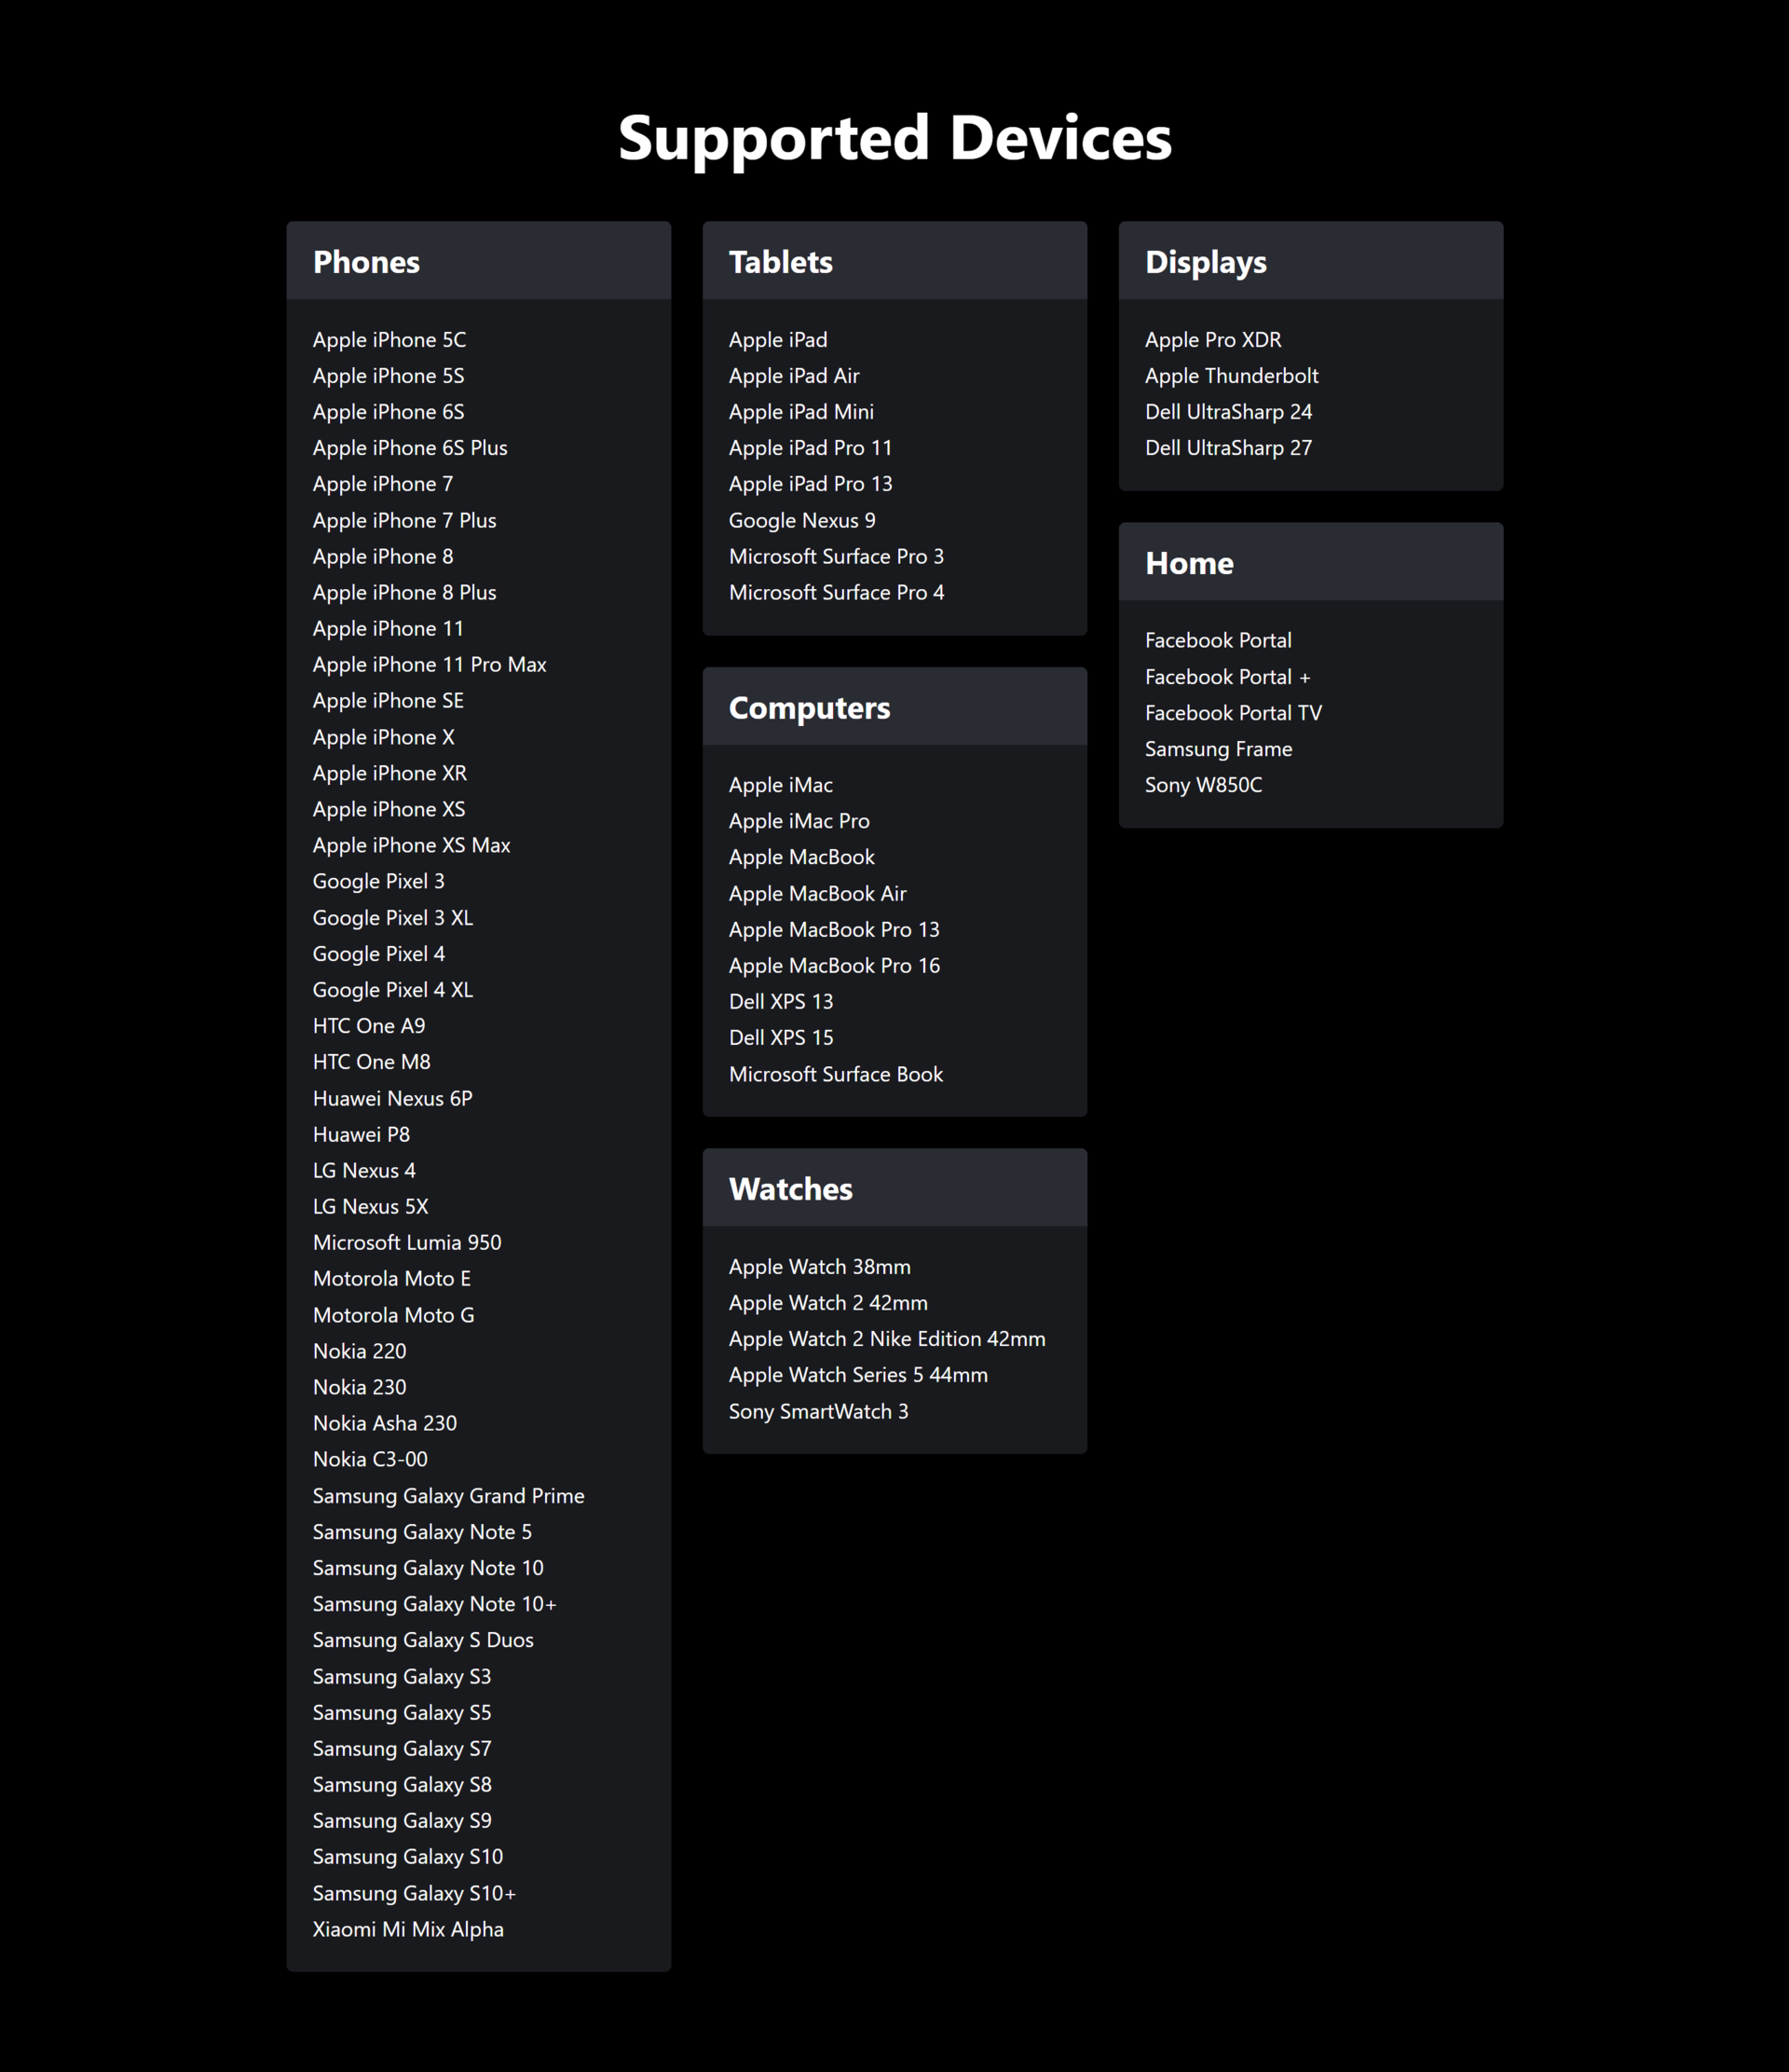Select Apple iPad Pro 11
Viewport: 1789px width, 2072px height.
[810, 448]
